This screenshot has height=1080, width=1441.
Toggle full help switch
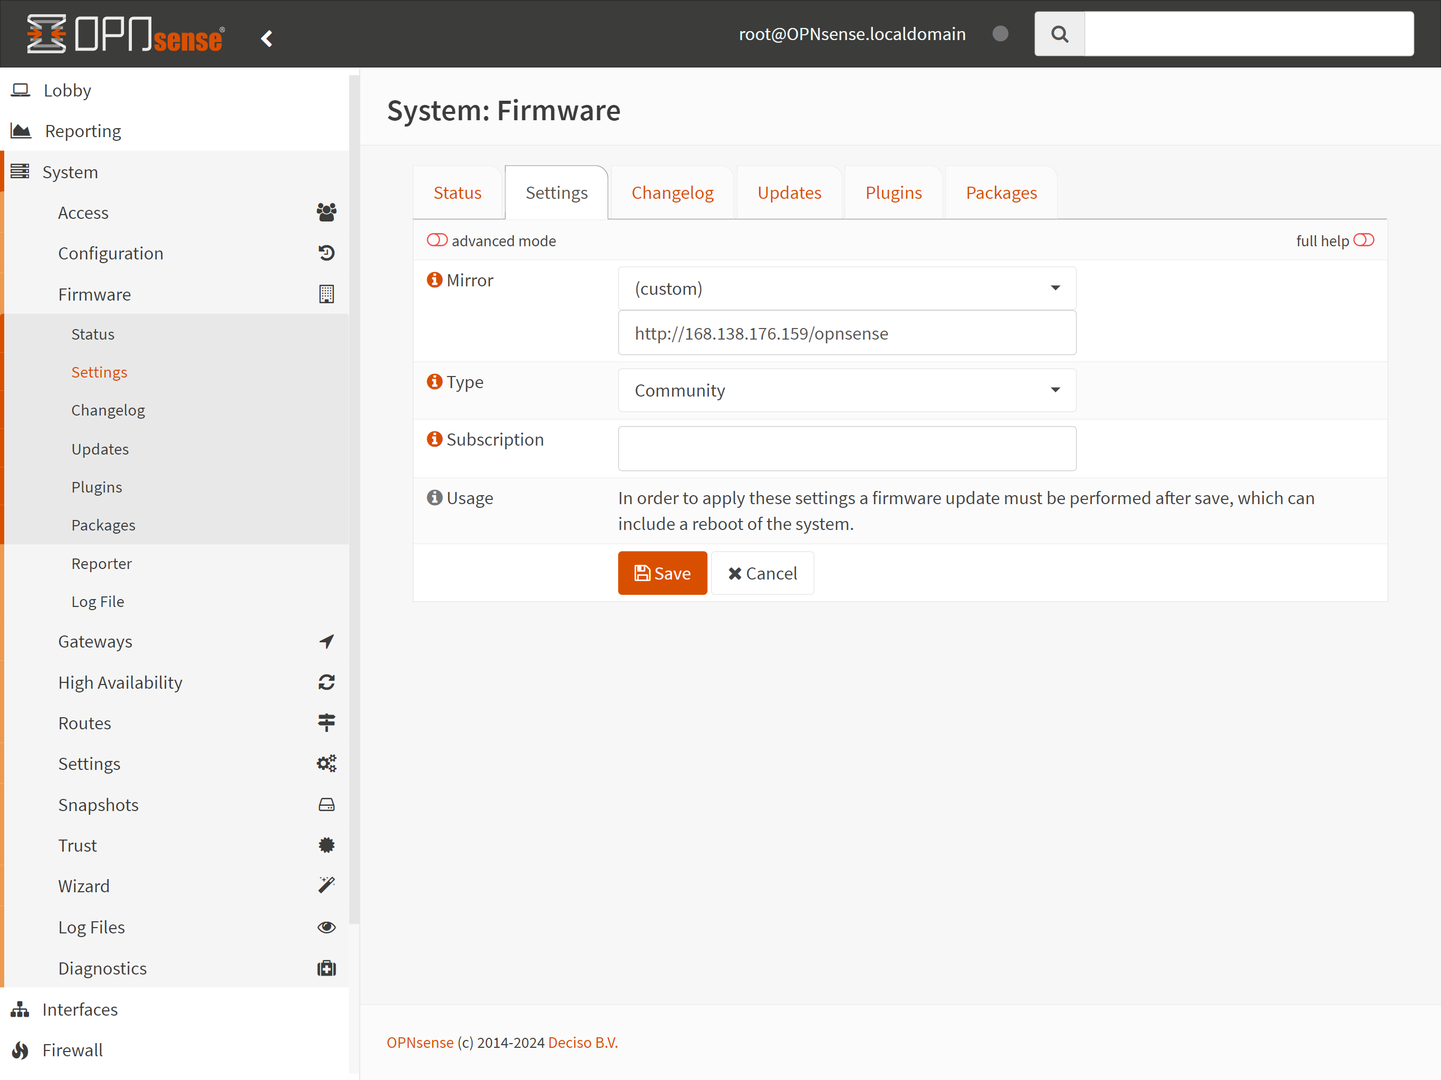pyautogui.click(x=1363, y=240)
